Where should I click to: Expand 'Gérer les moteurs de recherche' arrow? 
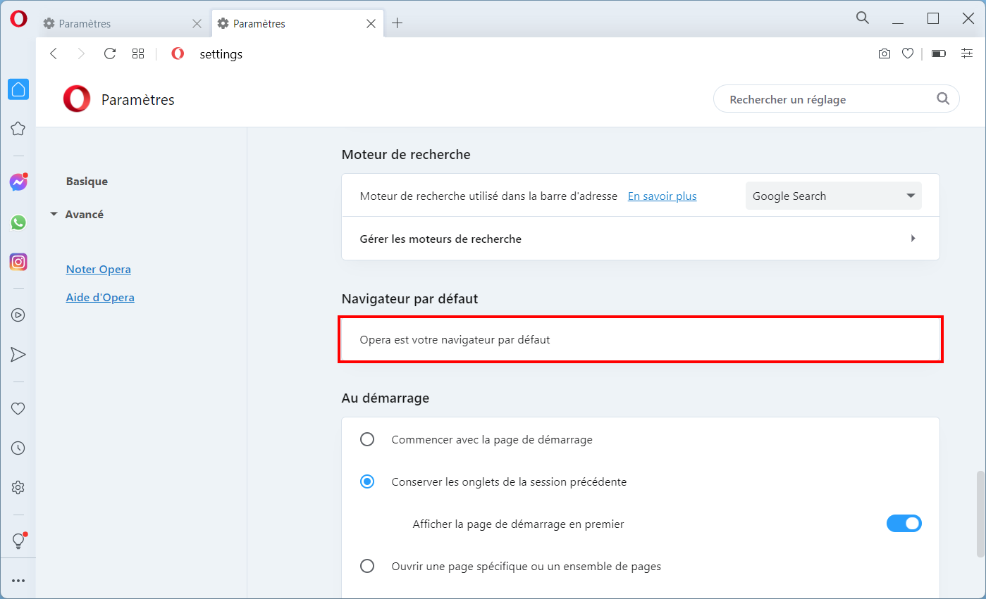913,239
